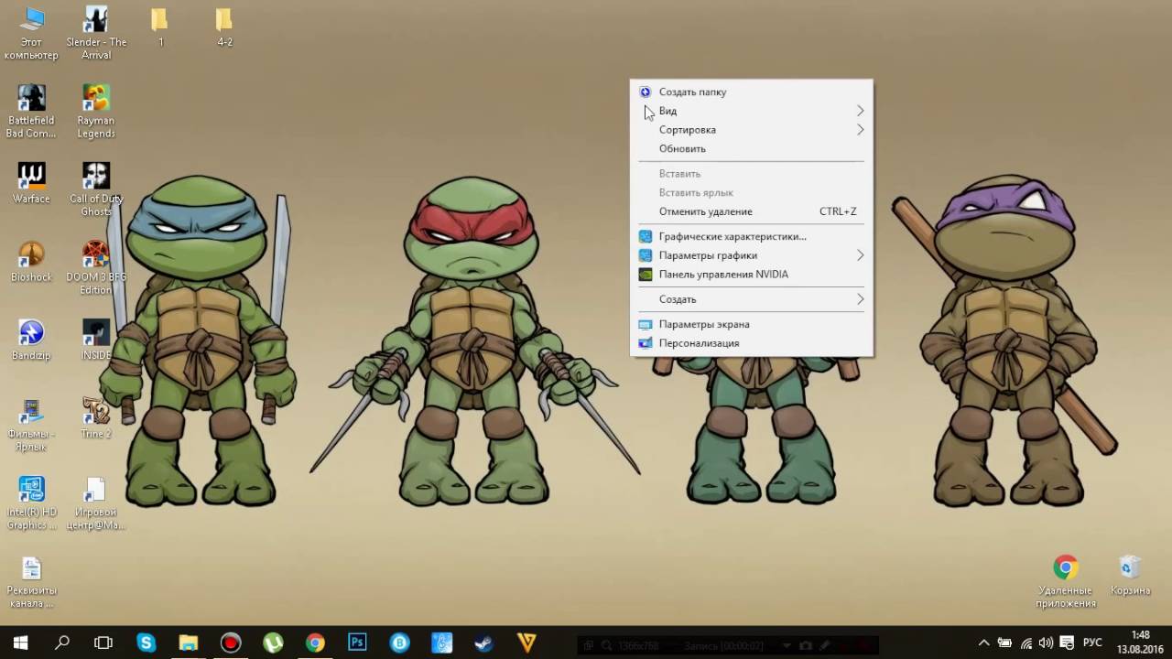Image resolution: width=1172 pixels, height=659 pixels.
Task: Launch Photoshop from the taskbar
Action: (x=357, y=643)
